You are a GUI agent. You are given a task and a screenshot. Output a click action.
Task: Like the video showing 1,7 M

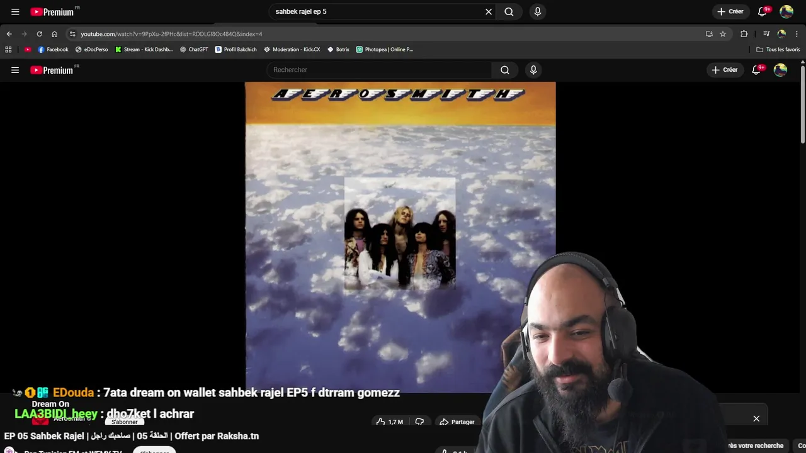coord(390,422)
